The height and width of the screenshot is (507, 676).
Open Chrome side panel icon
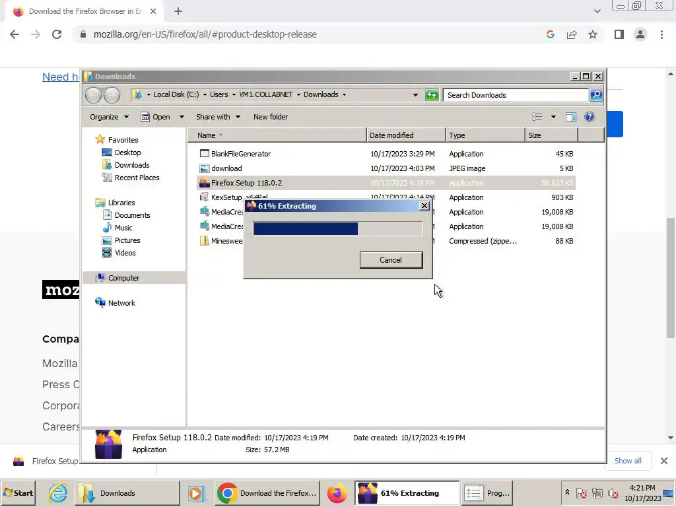click(619, 34)
